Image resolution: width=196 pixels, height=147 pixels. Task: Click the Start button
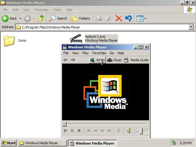9,143
